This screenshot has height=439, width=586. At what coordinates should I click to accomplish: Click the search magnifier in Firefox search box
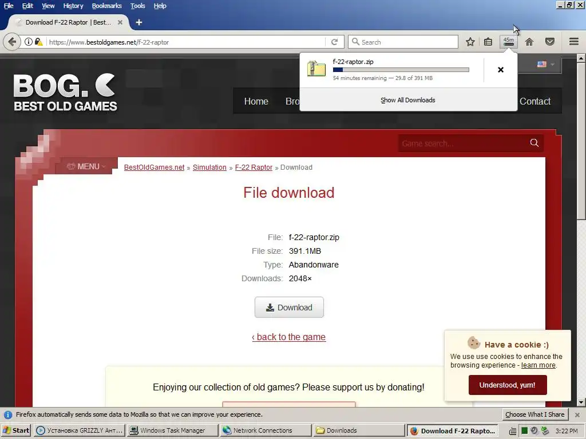(x=356, y=42)
